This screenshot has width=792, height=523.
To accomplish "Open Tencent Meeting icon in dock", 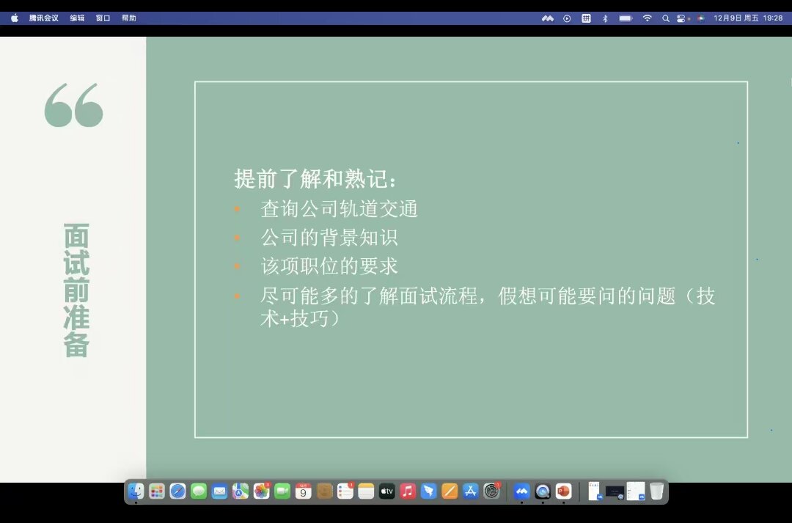I will coord(521,491).
